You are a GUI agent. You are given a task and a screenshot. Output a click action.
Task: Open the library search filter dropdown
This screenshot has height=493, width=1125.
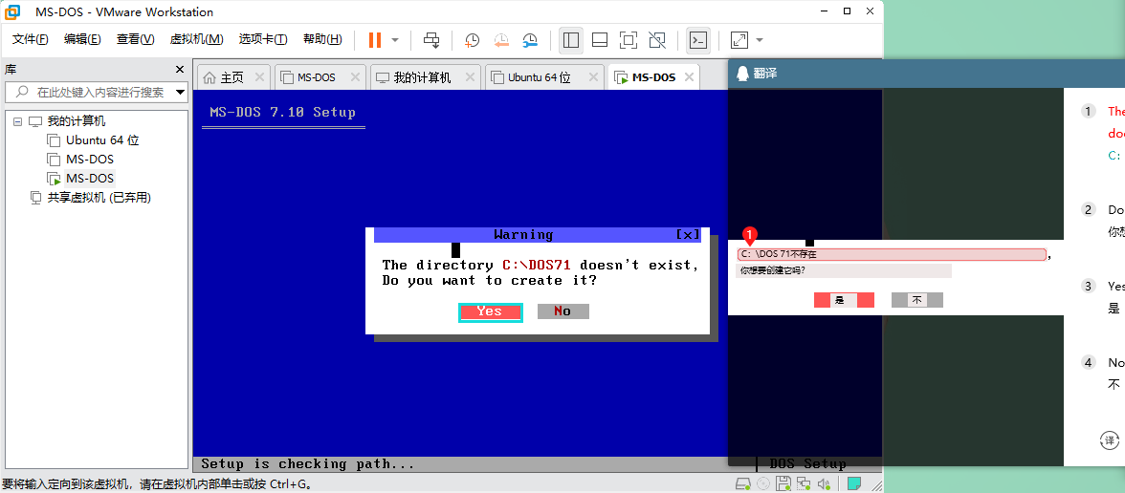coord(180,92)
